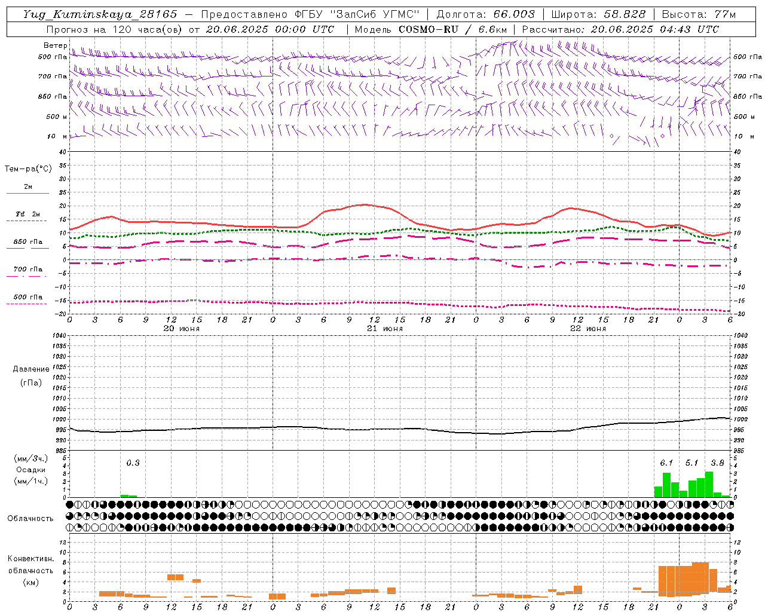Click the 5.1 precipitation amount value
Viewport: 765px width, 612px height.
click(x=691, y=463)
